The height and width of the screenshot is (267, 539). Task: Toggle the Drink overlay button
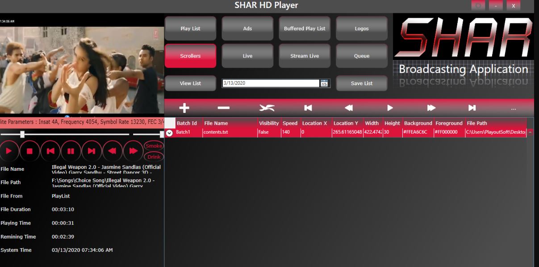pos(154,157)
